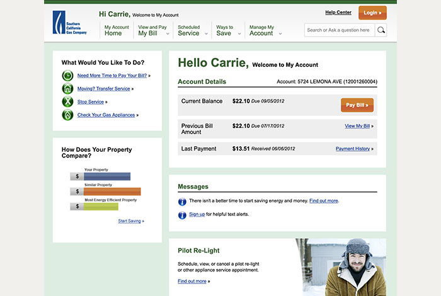Click the flame icon beside Check Gas Appliances
441x296 pixels.
click(67, 115)
